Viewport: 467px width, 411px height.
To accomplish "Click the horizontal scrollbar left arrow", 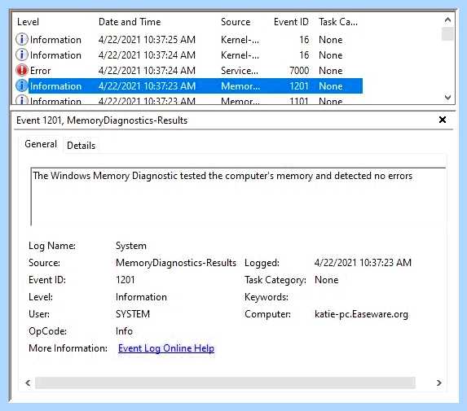I will [28, 383].
